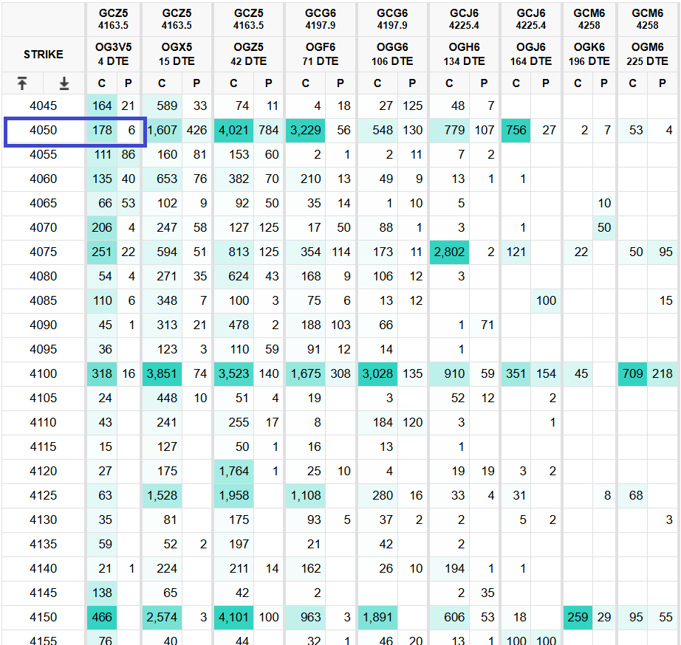Click the OGH6 134 DTE column header
This screenshot has width=681, height=645.
tap(464, 55)
